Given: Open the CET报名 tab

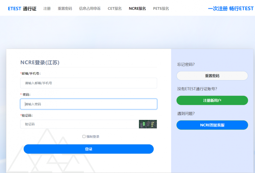Looking at the screenshot, I should (114, 8).
